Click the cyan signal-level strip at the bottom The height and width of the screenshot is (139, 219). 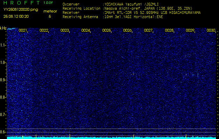[x=111, y=138]
